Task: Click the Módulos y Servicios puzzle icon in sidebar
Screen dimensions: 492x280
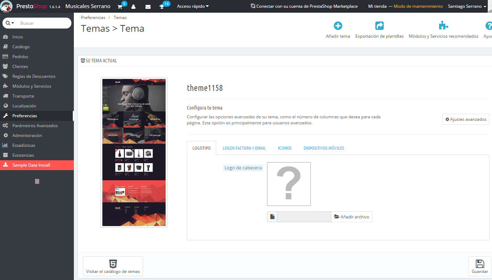Action: coord(5,86)
